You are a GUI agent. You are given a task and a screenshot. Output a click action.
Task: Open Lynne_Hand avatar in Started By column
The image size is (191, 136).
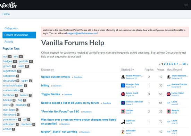click(x=123, y=94)
